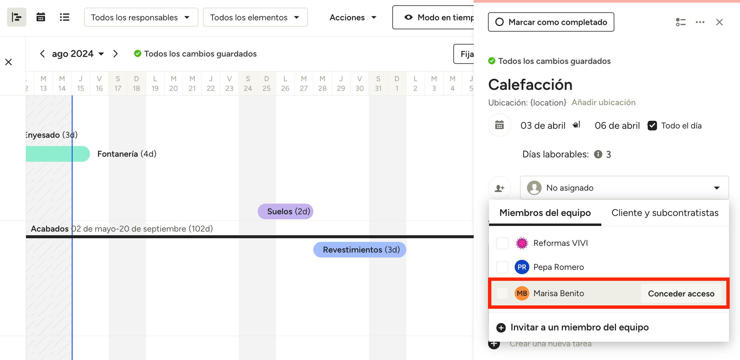Open the No asignado assignee dropdown
The height and width of the screenshot is (360, 740).
[624, 188]
